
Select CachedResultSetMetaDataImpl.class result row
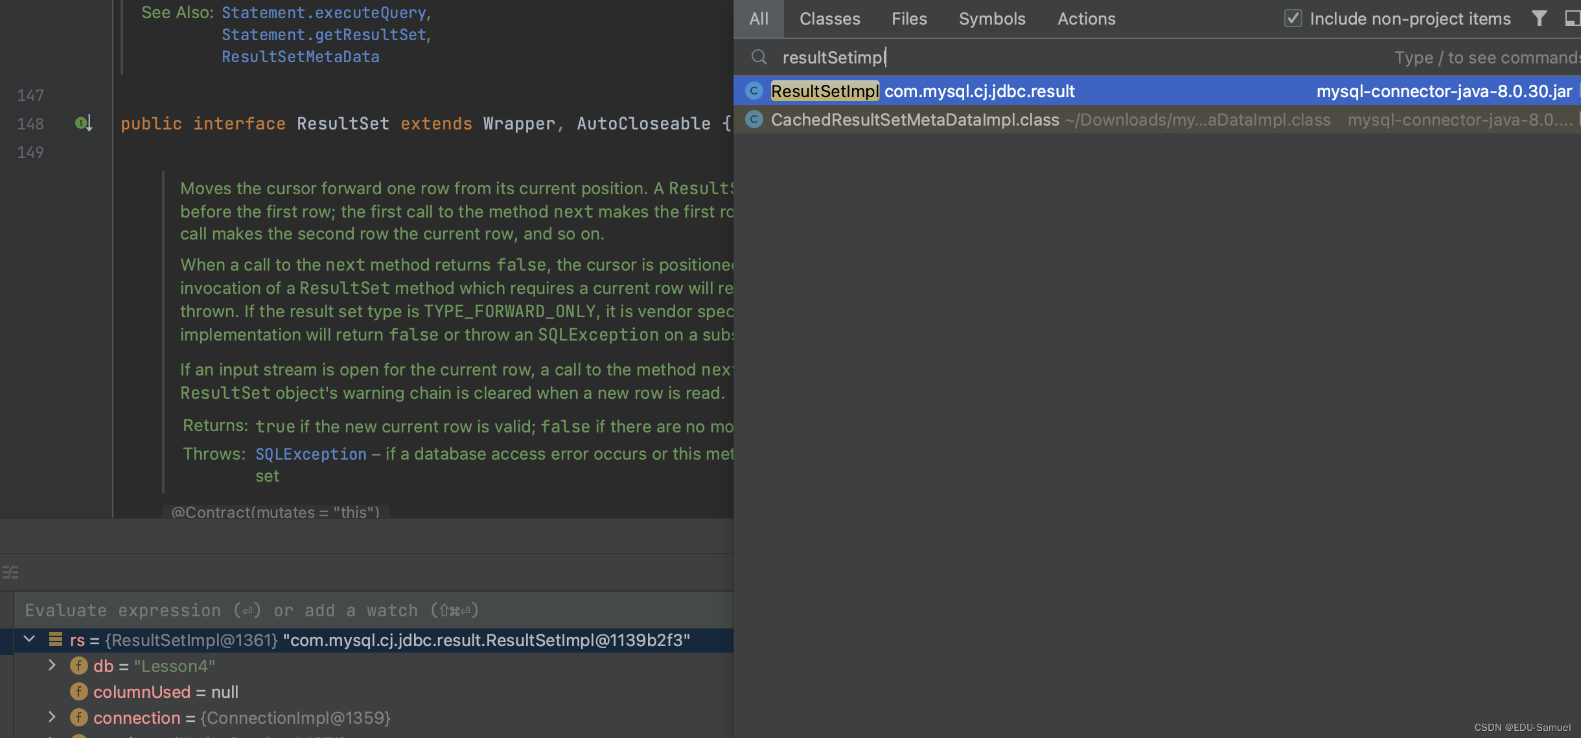coord(1157,120)
